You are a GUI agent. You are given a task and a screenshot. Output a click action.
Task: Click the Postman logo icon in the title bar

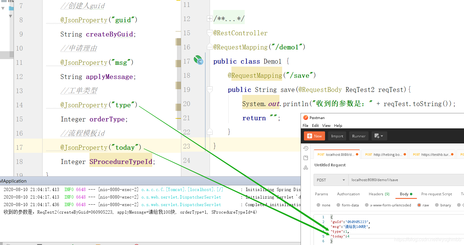coord(306,118)
